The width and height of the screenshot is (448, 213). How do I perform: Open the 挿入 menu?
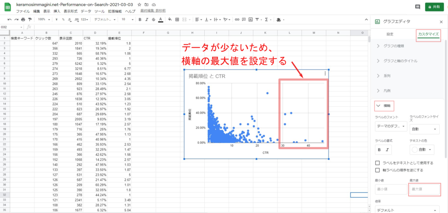tap(57, 11)
